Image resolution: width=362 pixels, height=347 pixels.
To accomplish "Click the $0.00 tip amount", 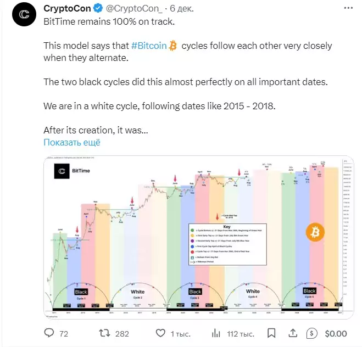I will (x=336, y=334).
